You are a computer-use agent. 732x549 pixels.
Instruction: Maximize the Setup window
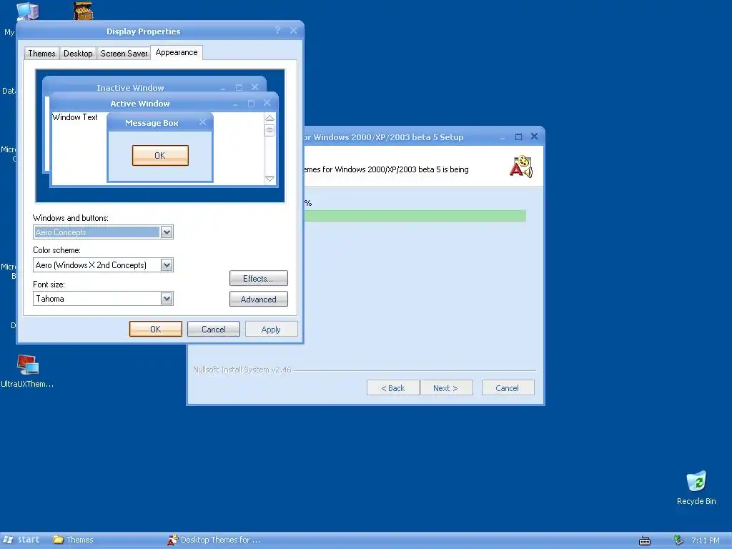[518, 137]
